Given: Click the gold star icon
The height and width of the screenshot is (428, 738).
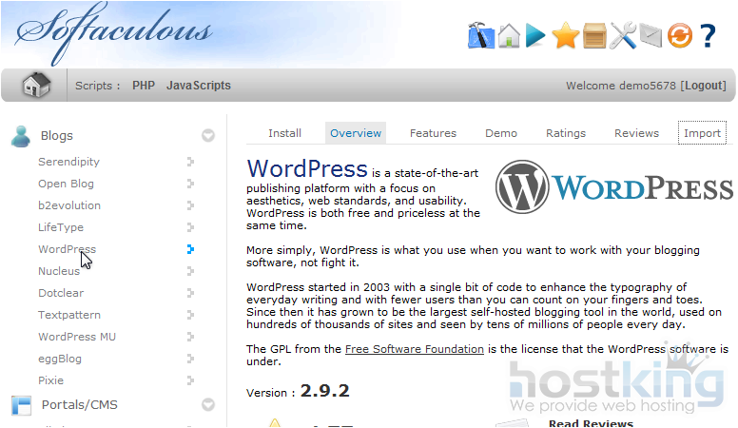Looking at the screenshot, I should pyautogui.click(x=566, y=36).
